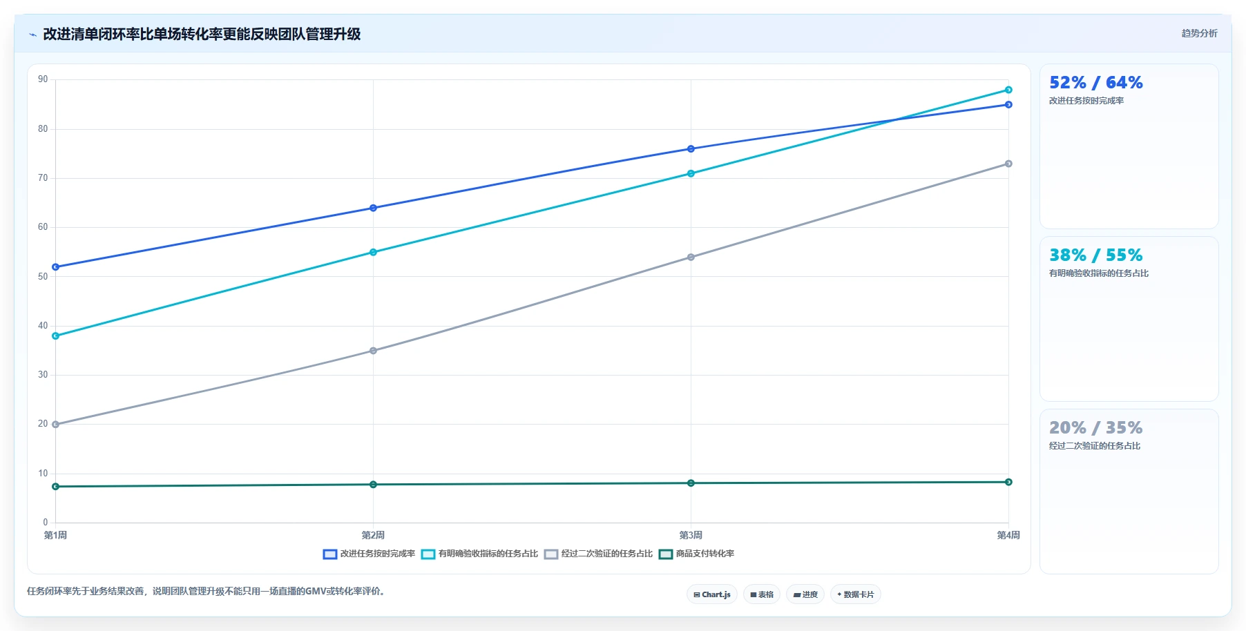Screen dimensions: 1246x631
Task: Click the 52% / 64% stat value
Action: [1095, 83]
